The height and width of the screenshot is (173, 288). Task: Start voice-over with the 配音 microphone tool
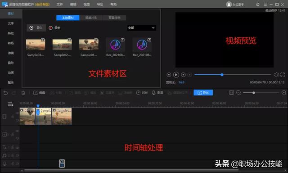coord(157,93)
